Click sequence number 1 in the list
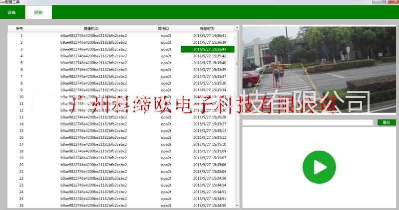Image resolution: width=399 pixels, height=210 pixels. point(21,35)
